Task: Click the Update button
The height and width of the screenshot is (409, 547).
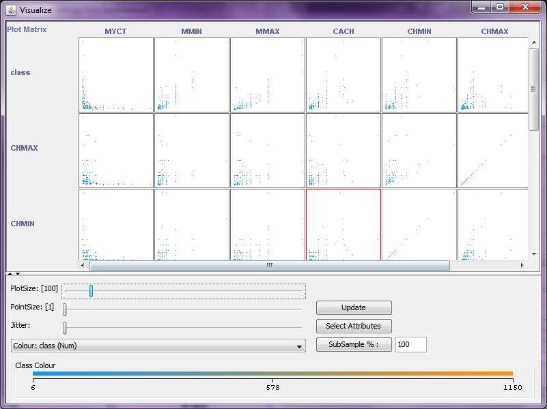Action: [x=354, y=307]
